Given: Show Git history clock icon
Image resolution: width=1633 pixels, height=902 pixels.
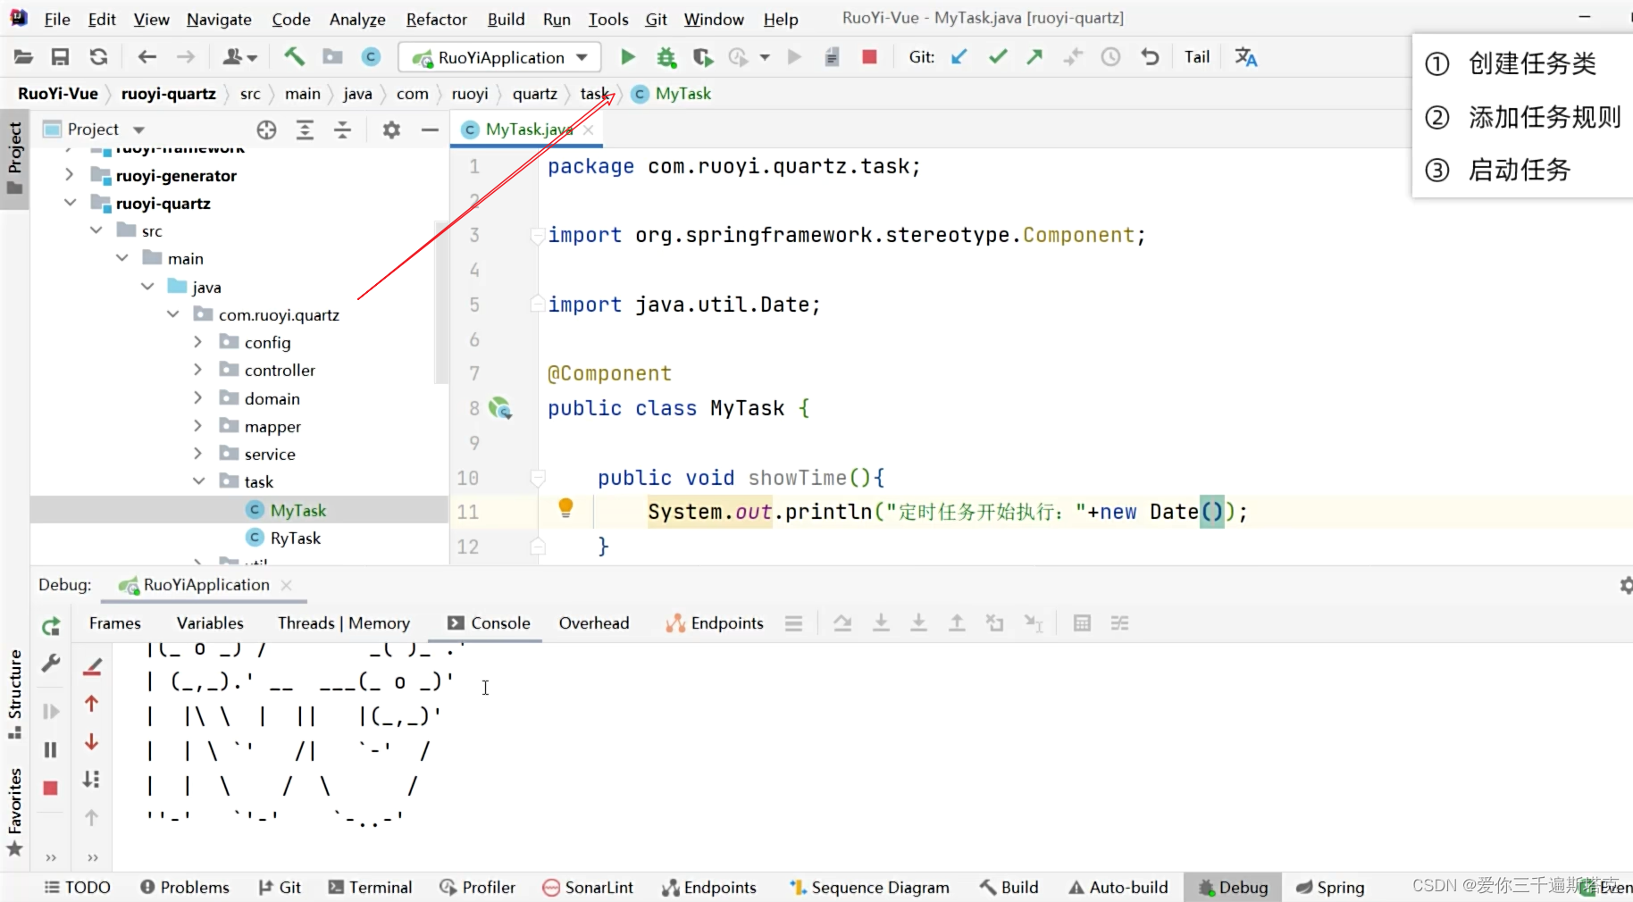Looking at the screenshot, I should point(1110,57).
